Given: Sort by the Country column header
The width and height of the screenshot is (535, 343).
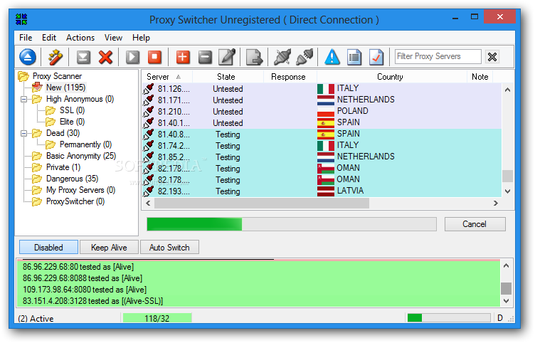Looking at the screenshot, I should coord(392,77).
